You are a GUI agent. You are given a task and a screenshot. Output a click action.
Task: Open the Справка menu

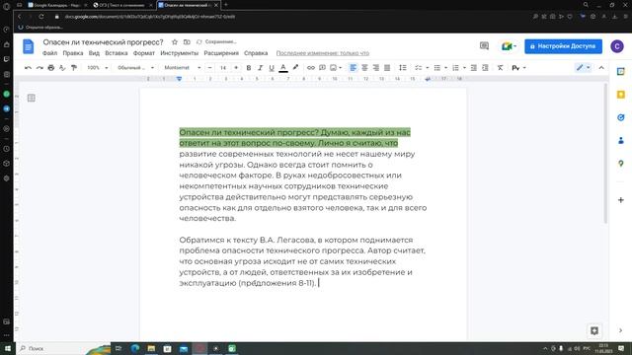[256, 53]
